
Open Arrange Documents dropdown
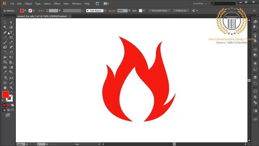[x=106, y=4]
